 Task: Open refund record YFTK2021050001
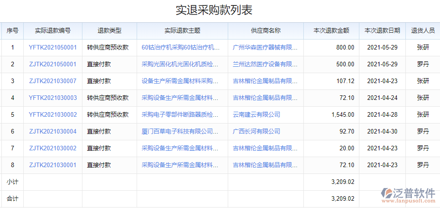(52, 47)
